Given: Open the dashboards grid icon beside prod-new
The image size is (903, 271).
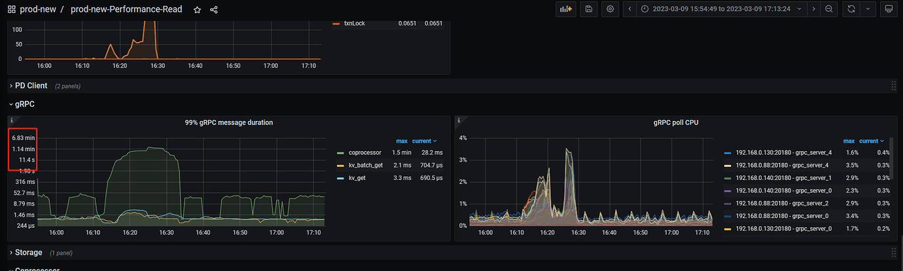Looking at the screenshot, I should 12,10.
